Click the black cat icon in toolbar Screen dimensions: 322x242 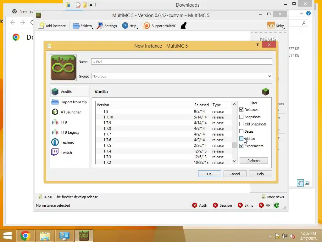pos(184,26)
